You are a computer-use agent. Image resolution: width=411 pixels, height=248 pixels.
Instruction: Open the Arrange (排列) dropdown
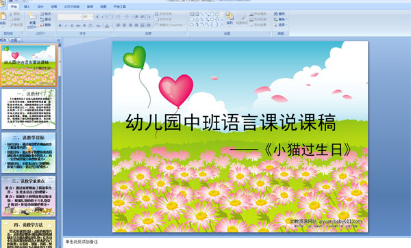click(x=229, y=19)
